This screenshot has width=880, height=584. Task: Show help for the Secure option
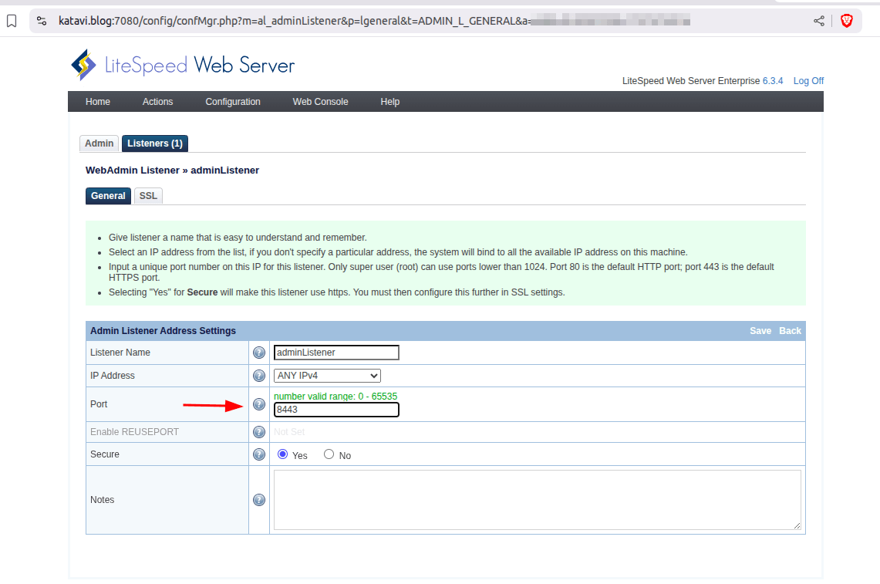click(258, 454)
